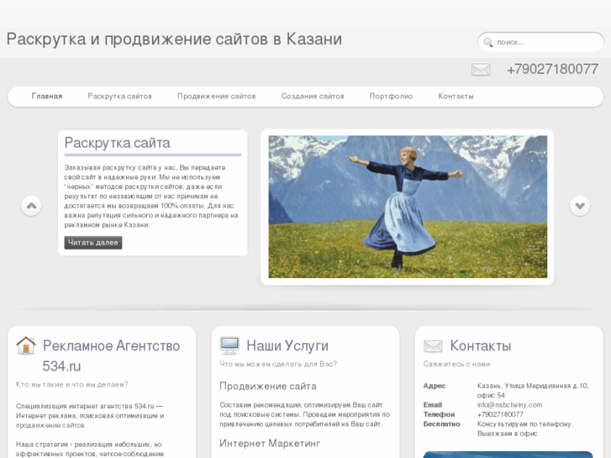Click the Продвижение сайта subheading
This screenshot has width=611, height=458.
[x=268, y=387]
